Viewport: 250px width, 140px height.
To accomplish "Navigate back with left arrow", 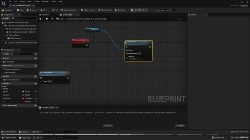I will pos(47,19).
